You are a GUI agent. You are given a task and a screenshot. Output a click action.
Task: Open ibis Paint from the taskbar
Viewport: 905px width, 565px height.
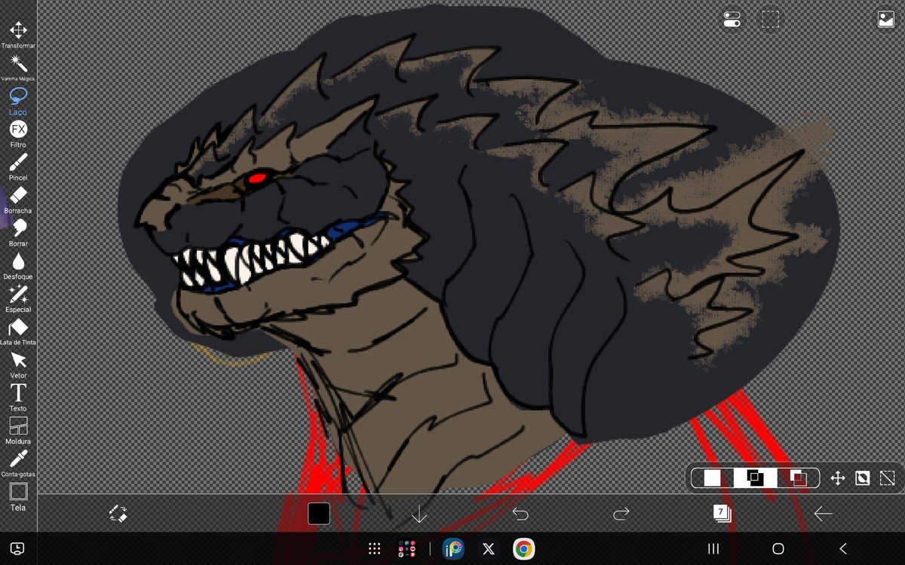point(453,549)
